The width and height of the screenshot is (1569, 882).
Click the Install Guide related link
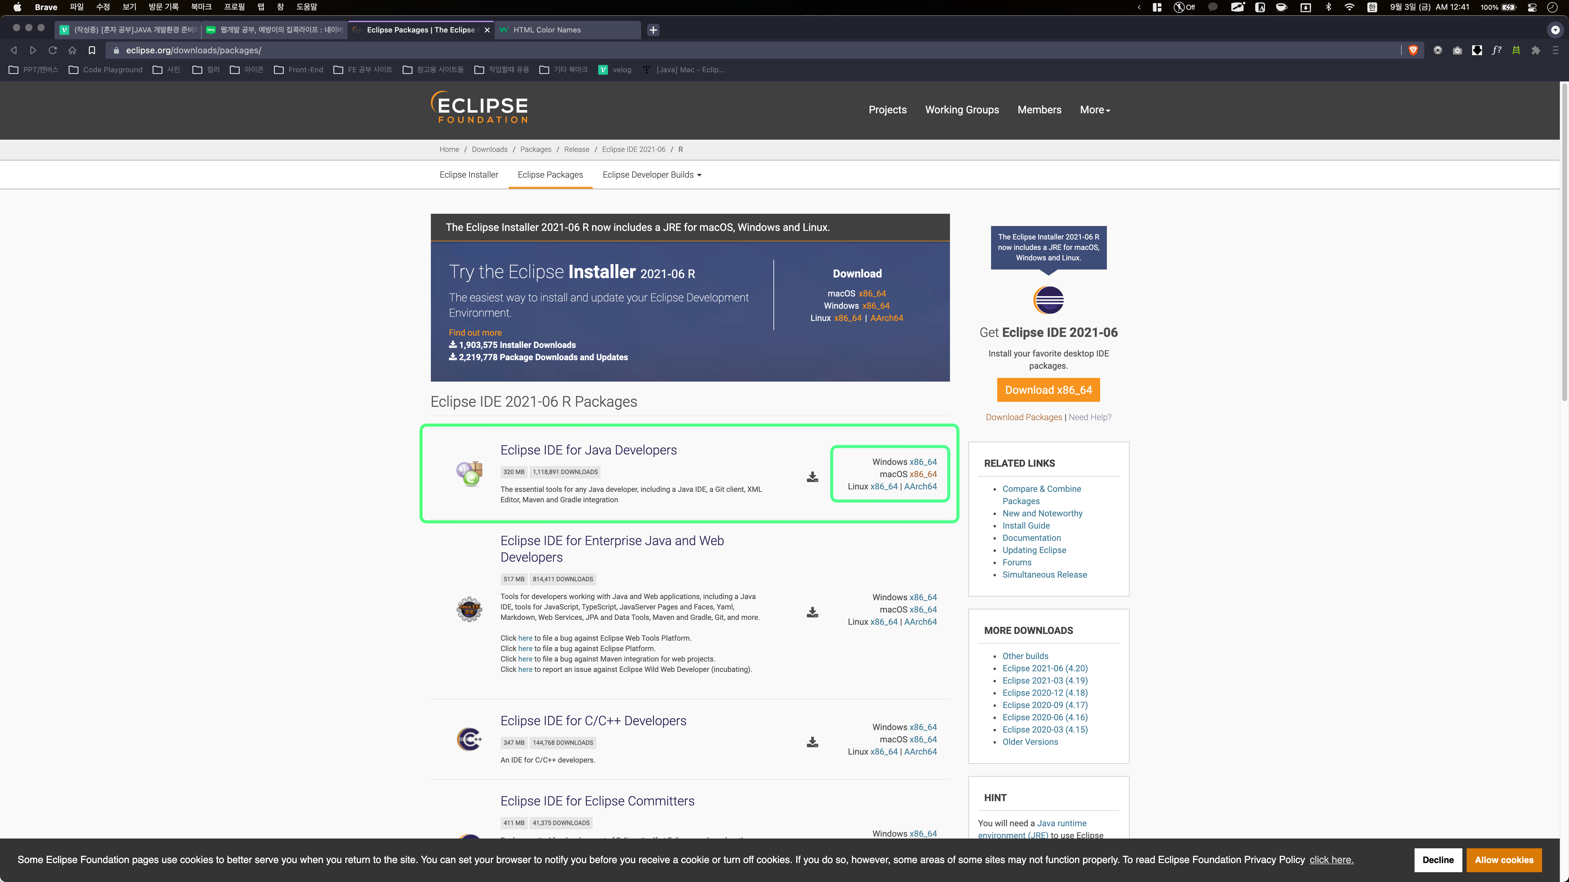pos(1026,525)
